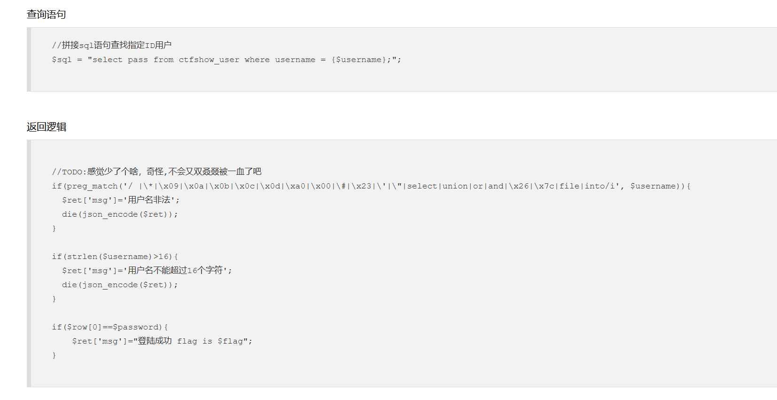Click the 登陆成功 flag is $flag line
The image size is (777, 400).
click(x=162, y=341)
